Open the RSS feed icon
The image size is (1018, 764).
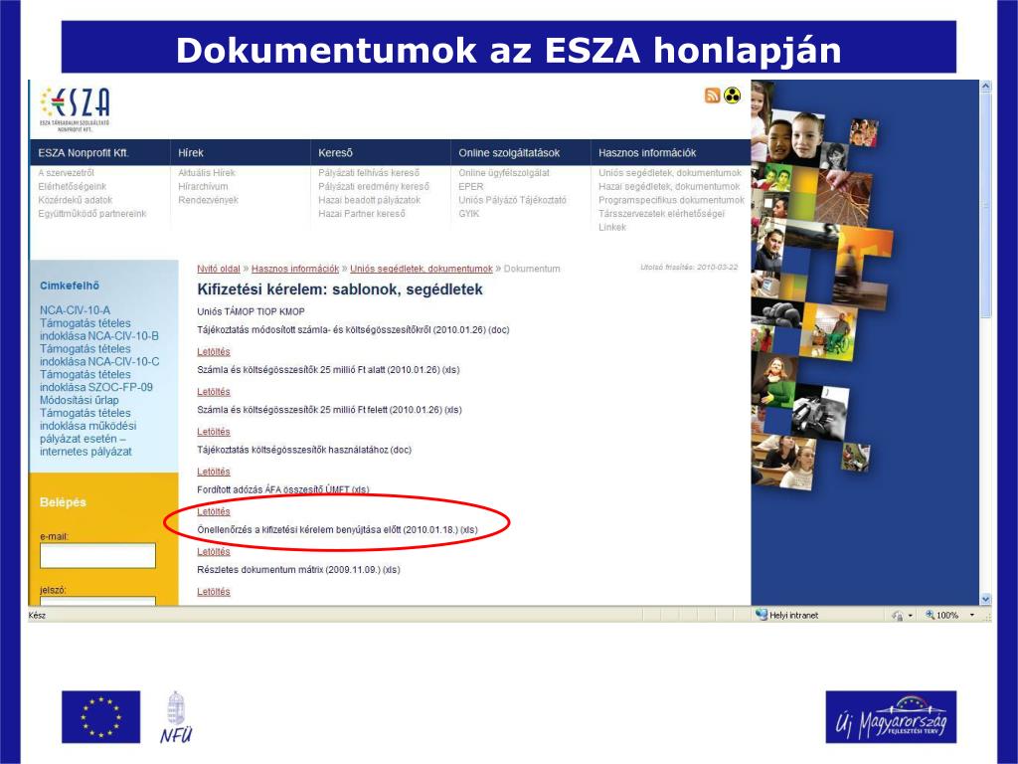pyautogui.click(x=712, y=95)
